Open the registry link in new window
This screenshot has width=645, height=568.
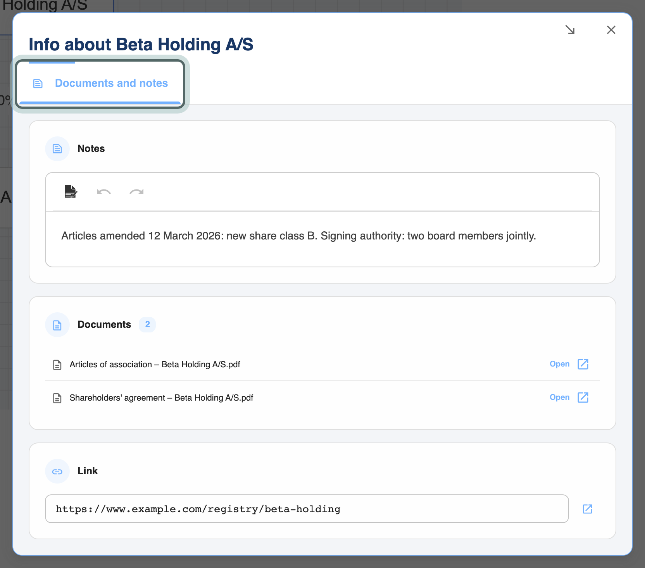[588, 509]
